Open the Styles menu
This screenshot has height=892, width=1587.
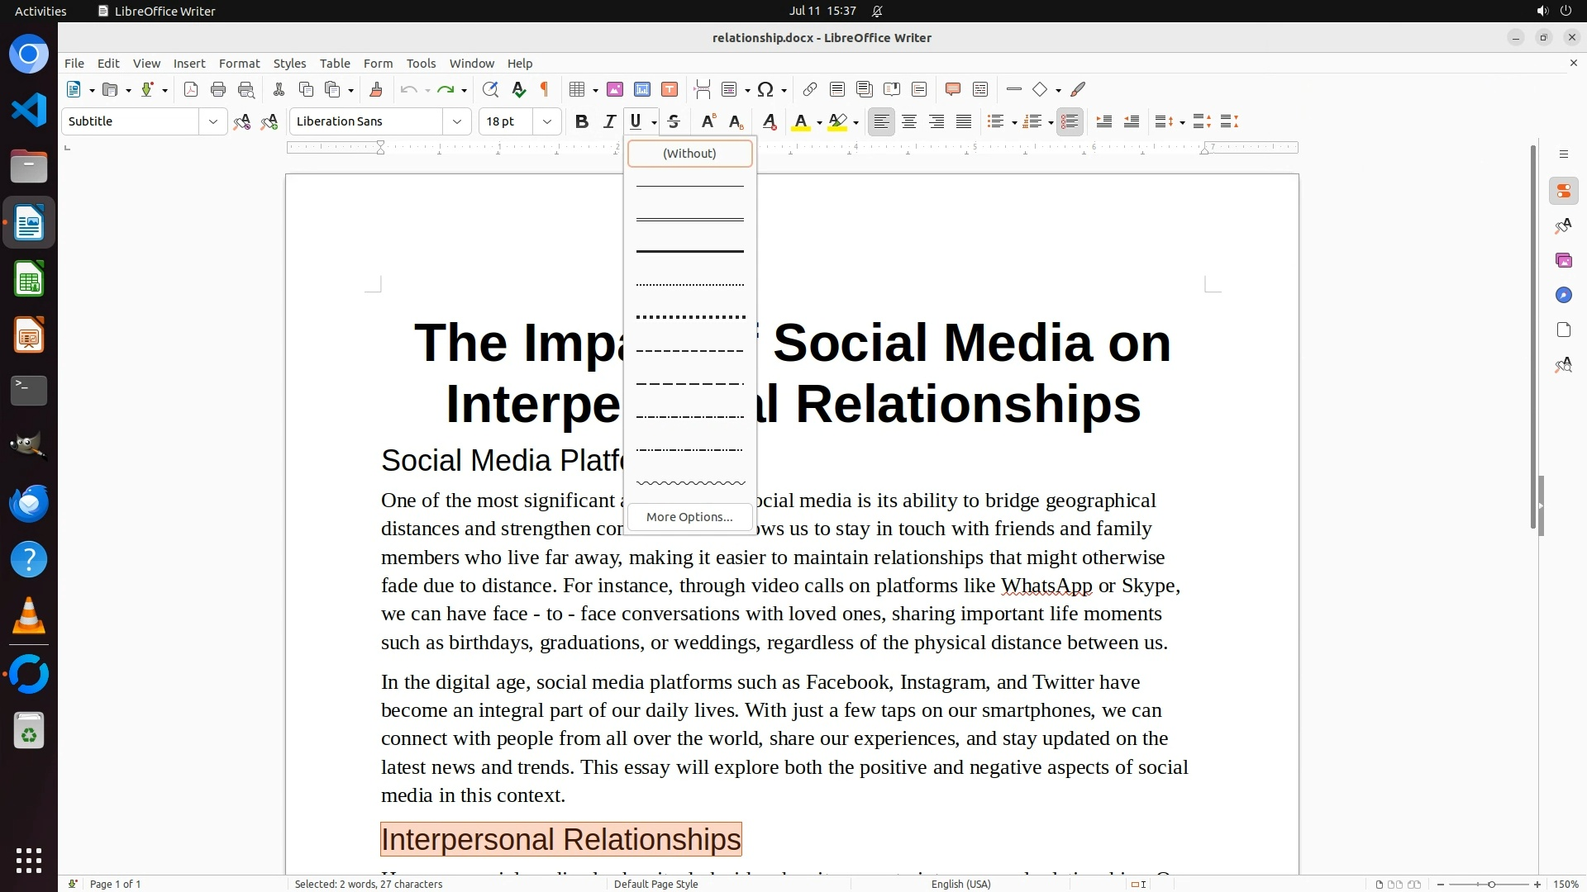click(x=289, y=63)
